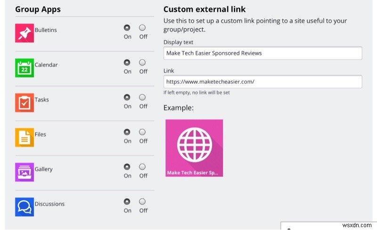
Task: Turn Discussions app Off
Action: (142, 201)
